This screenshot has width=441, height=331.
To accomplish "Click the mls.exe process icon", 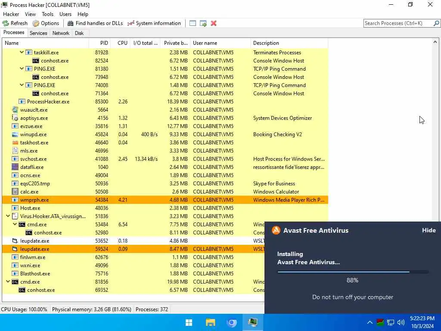I will [x=15, y=150].
